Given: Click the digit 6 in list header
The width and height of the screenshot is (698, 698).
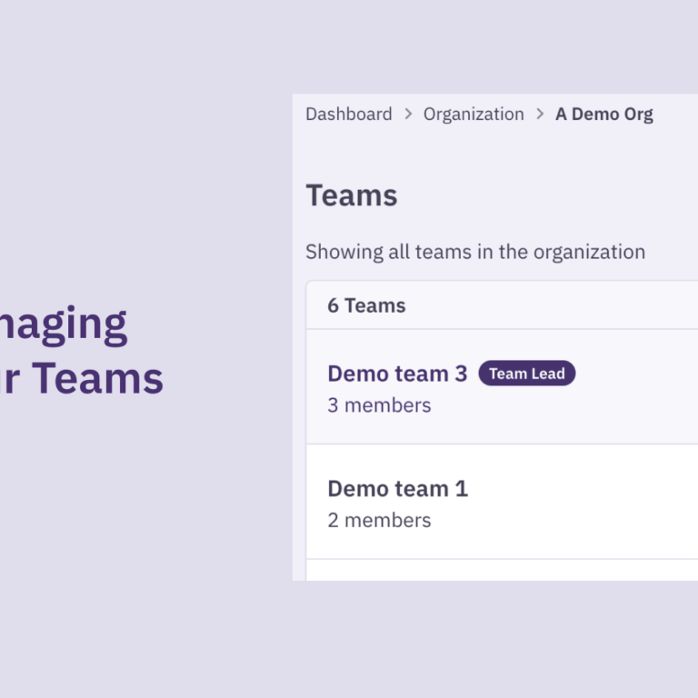Looking at the screenshot, I should click(x=333, y=305).
